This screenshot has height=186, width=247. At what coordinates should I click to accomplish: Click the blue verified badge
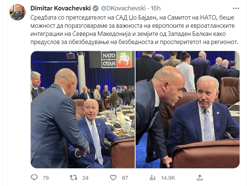click(x=96, y=8)
